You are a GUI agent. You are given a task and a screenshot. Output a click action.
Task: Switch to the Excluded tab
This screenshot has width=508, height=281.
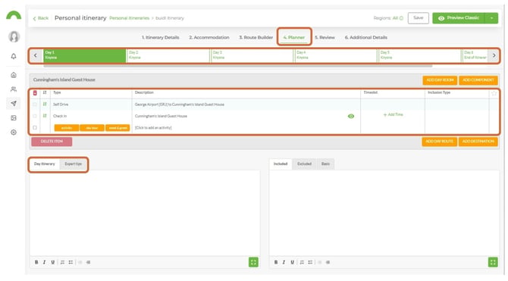[305, 164]
